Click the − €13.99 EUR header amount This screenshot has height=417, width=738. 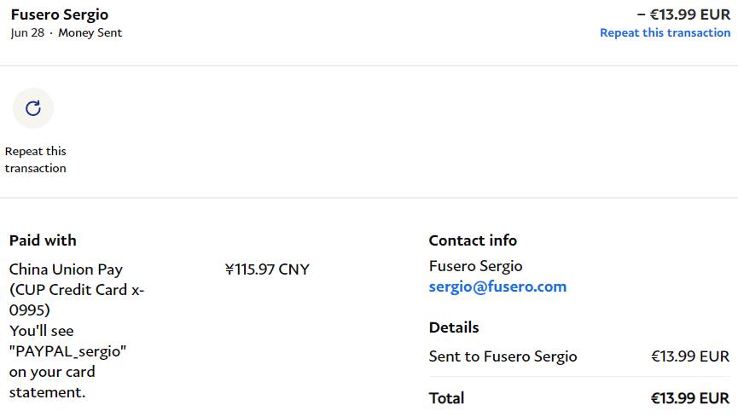pyautogui.click(x=683, y=14)
